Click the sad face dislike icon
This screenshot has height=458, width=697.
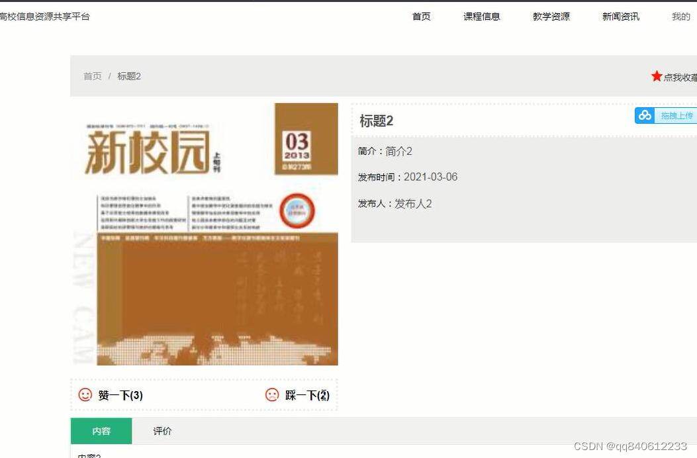pyautogui.click(x=271, y=394)
